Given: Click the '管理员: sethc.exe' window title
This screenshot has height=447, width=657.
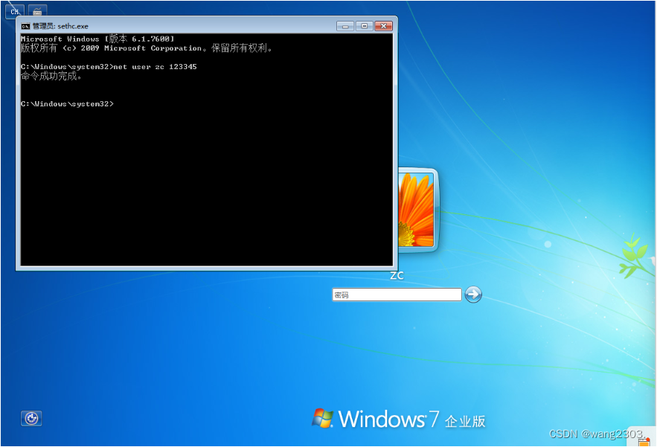Looking at the screenshot, I should pos(60,26).
